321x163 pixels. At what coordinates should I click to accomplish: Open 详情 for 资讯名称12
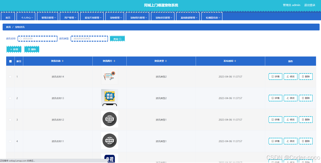point(275,119)
